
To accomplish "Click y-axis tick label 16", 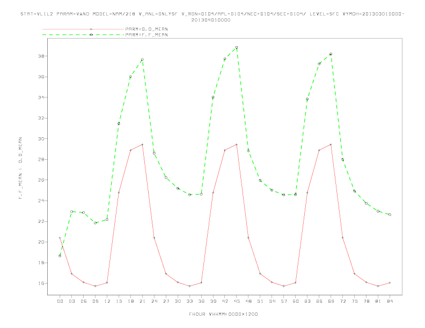I will click(41, 284).
